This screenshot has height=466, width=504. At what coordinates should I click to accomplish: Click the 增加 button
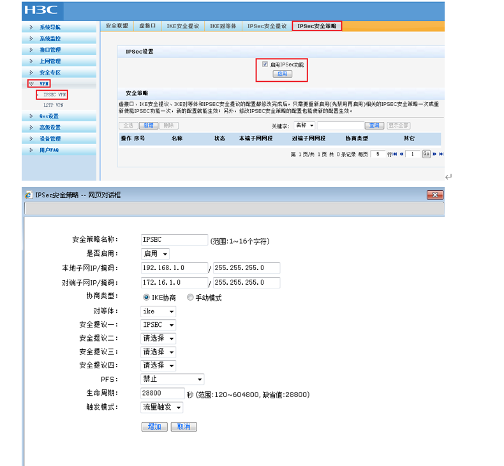[x=154, y=427]
